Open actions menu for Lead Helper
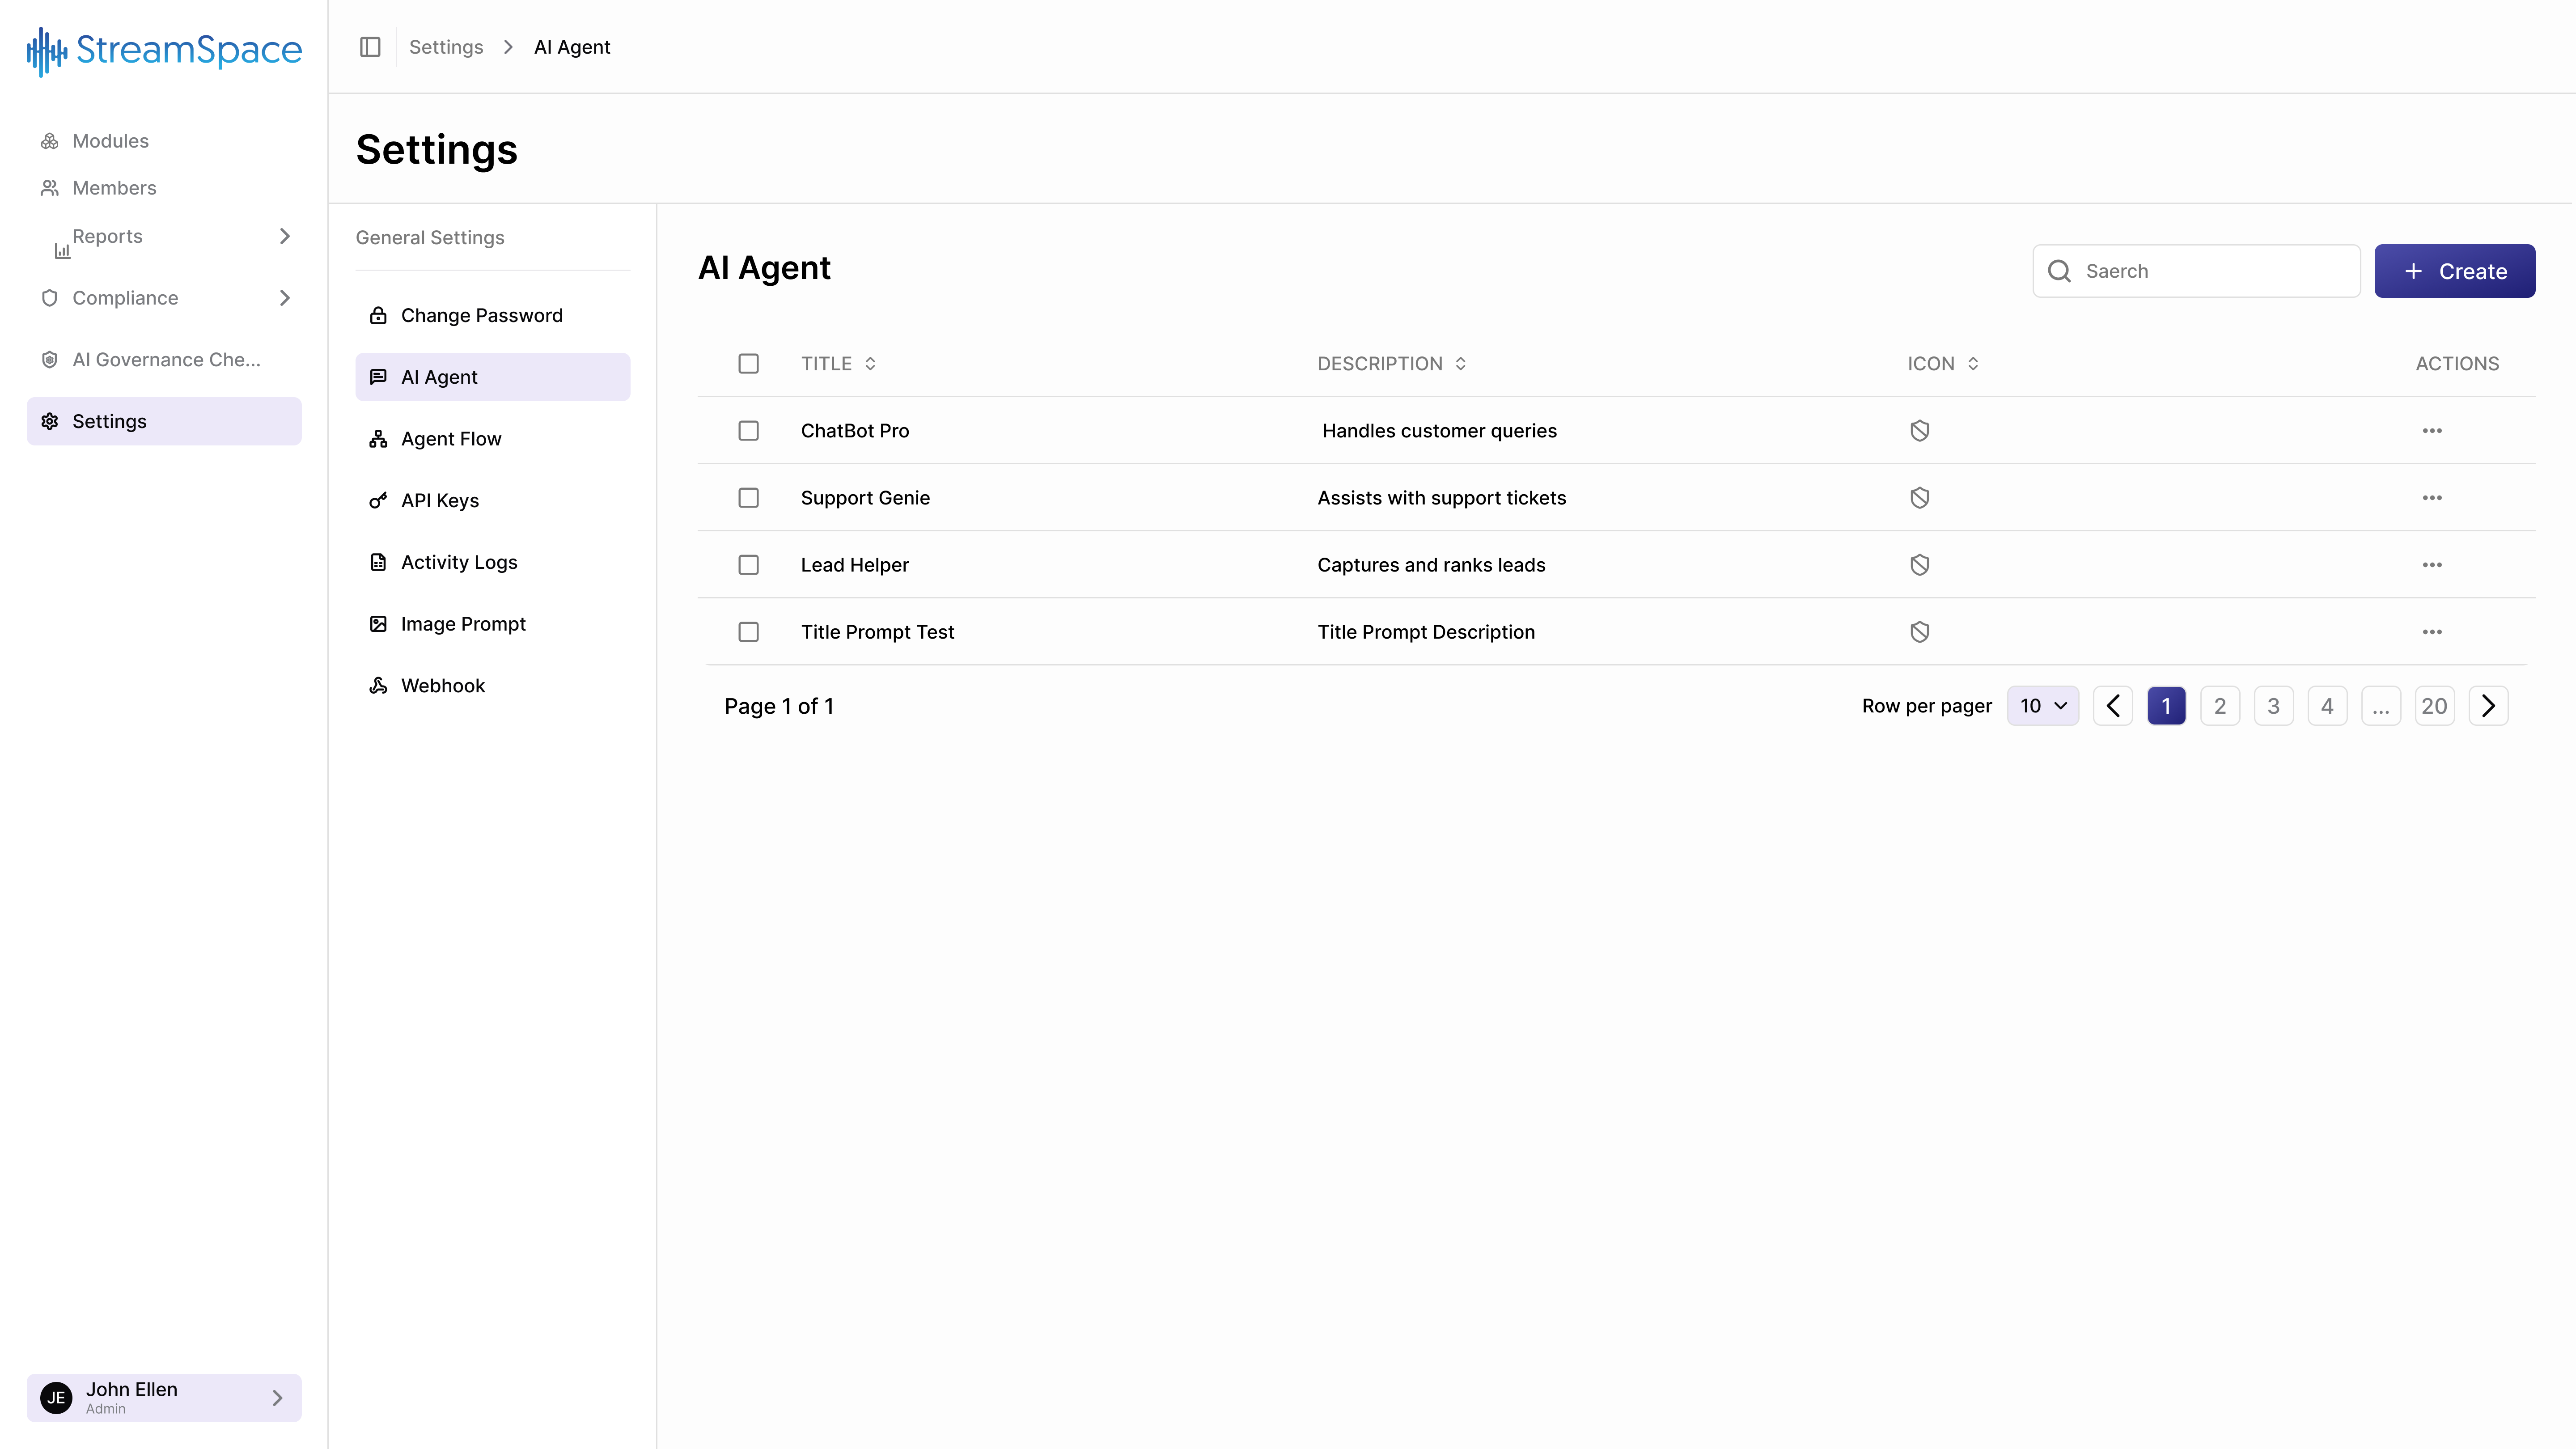Viewport: 2576px width, 1449px height. click(x=2432, y=565)
